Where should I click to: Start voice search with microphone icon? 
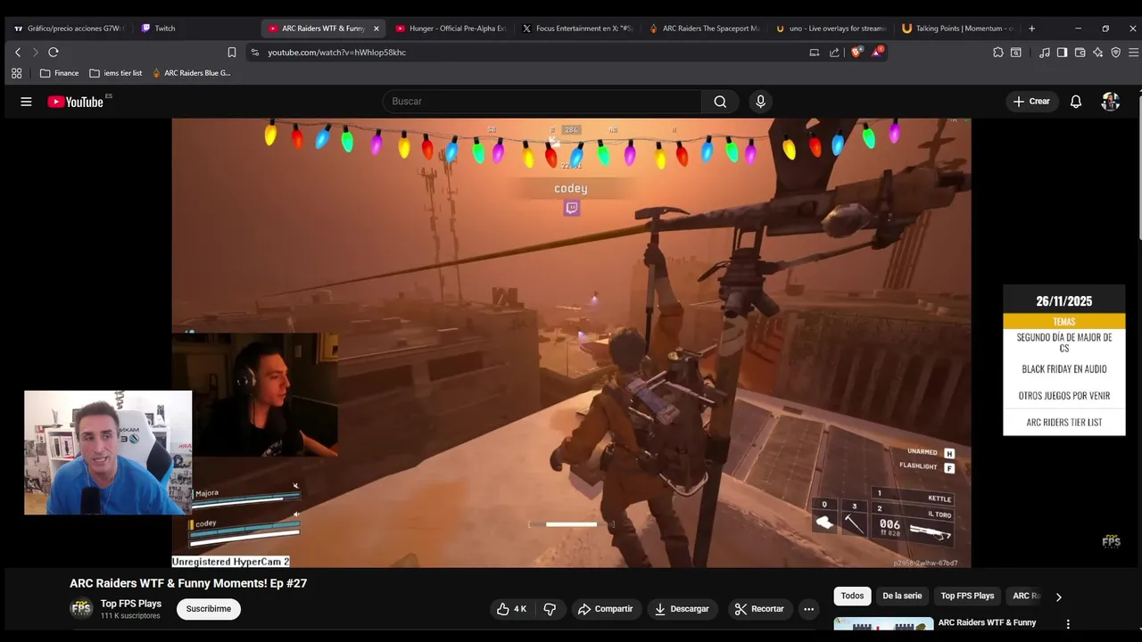[760, 102]
